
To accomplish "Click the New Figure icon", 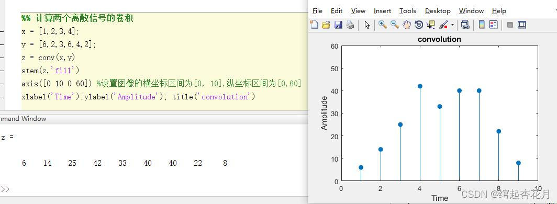I will tap(314, 25).
